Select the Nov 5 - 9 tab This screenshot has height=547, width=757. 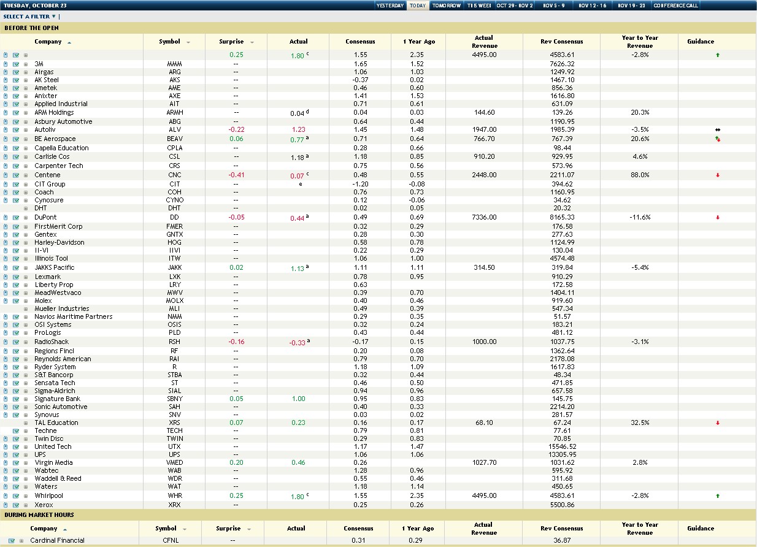pos(553,6)
